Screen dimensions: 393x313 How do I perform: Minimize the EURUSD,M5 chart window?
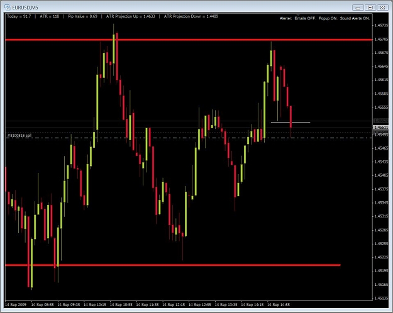[358, 8]
